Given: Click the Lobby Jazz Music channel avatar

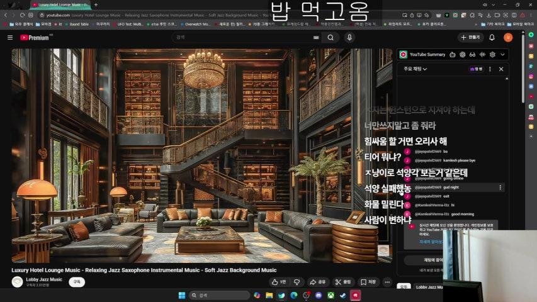Looking at the screenshot, I should [17, 282].
